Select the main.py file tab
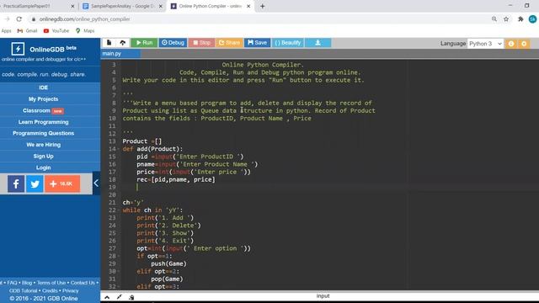Viewport: 539px width, 303px height. tap(120, 54)
